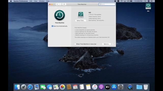Image resolution: width=163 pixels, height=91 pixels.
Task: Open the Trash in the Dock
Action: [146, 87]
